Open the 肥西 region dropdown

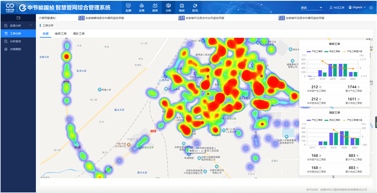(312, 8)
